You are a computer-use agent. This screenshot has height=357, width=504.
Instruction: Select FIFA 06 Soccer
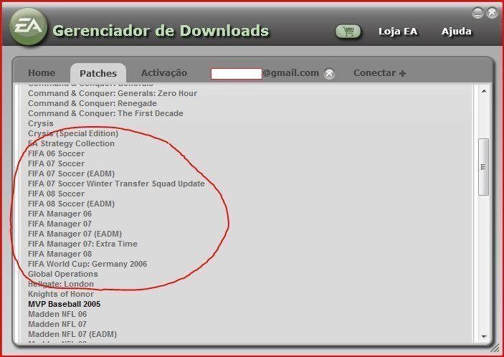[x=56, y=153]
